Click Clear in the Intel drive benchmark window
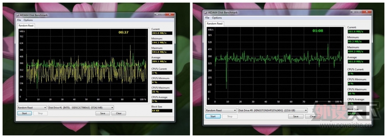387x138 pixels. [x=119, y=113]
